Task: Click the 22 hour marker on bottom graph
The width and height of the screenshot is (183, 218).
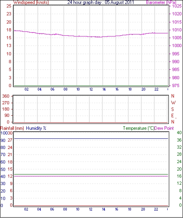Action: pos(156,209)
